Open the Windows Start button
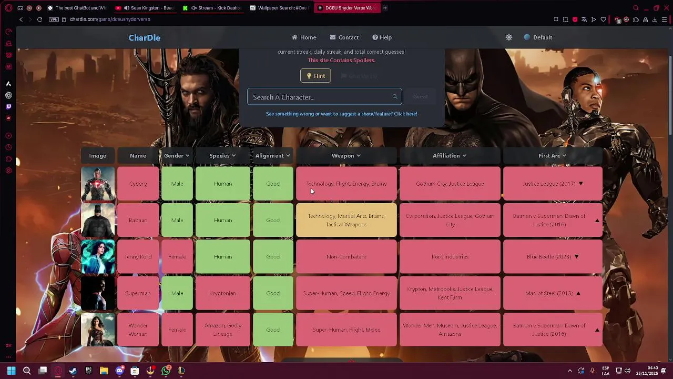The image size is (673, 379). tap(11, 371)
